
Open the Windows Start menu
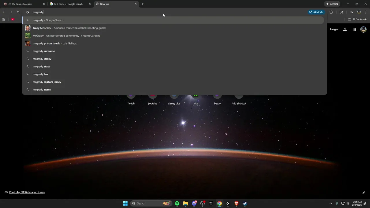tap(125, 203)
